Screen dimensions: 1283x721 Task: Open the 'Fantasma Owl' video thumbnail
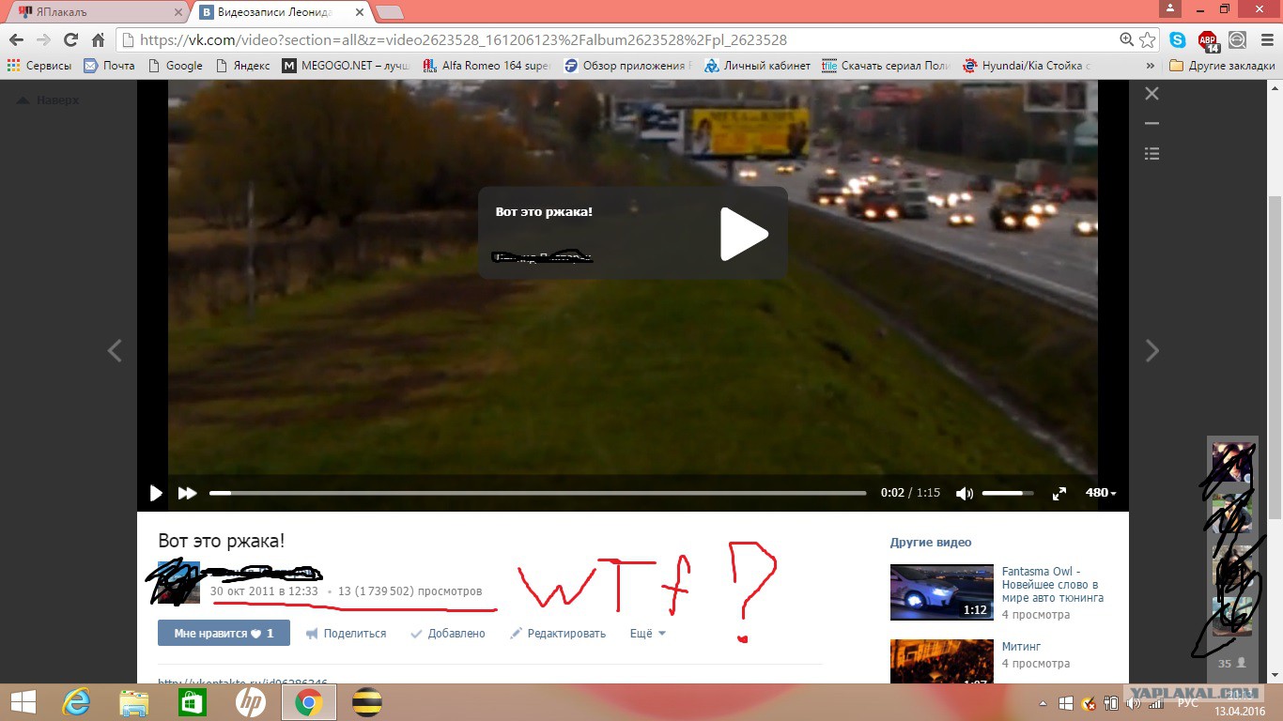(941, 592)
